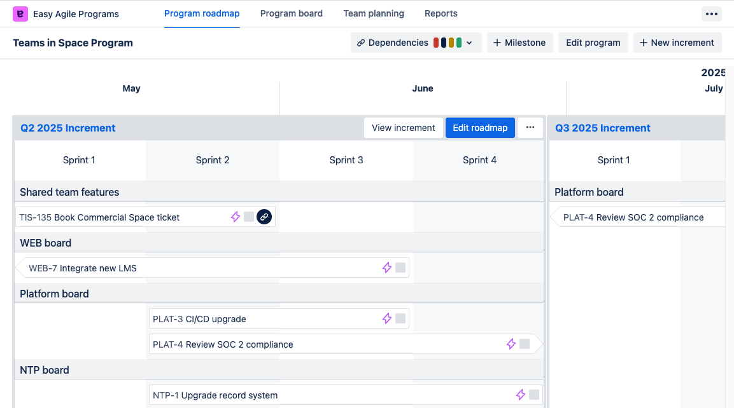Click the Dependencies chain-link icon
Viewport: 734px width, 408px height.
tap(360, 43)
